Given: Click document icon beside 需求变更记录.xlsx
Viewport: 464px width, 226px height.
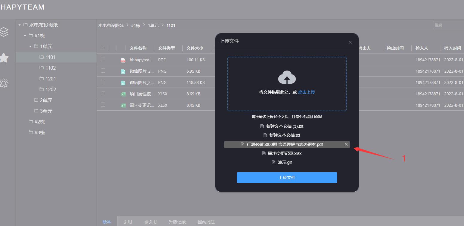Looking at the screenshot, I should click(x=264, y=153).
